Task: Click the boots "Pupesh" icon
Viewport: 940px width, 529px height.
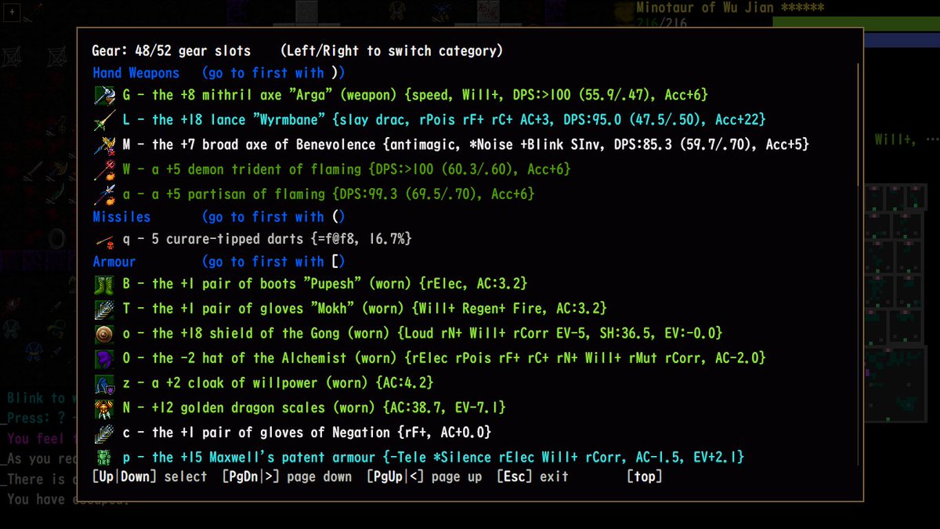Action: pos(104,284)
